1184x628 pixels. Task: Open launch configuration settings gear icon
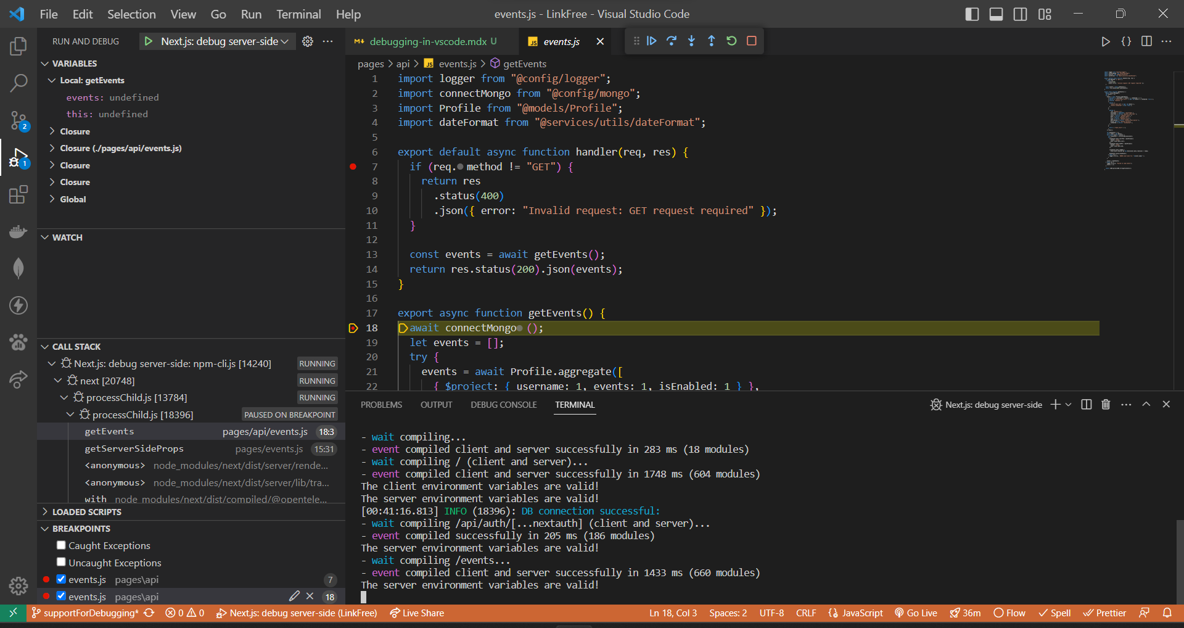coord(307,41)
